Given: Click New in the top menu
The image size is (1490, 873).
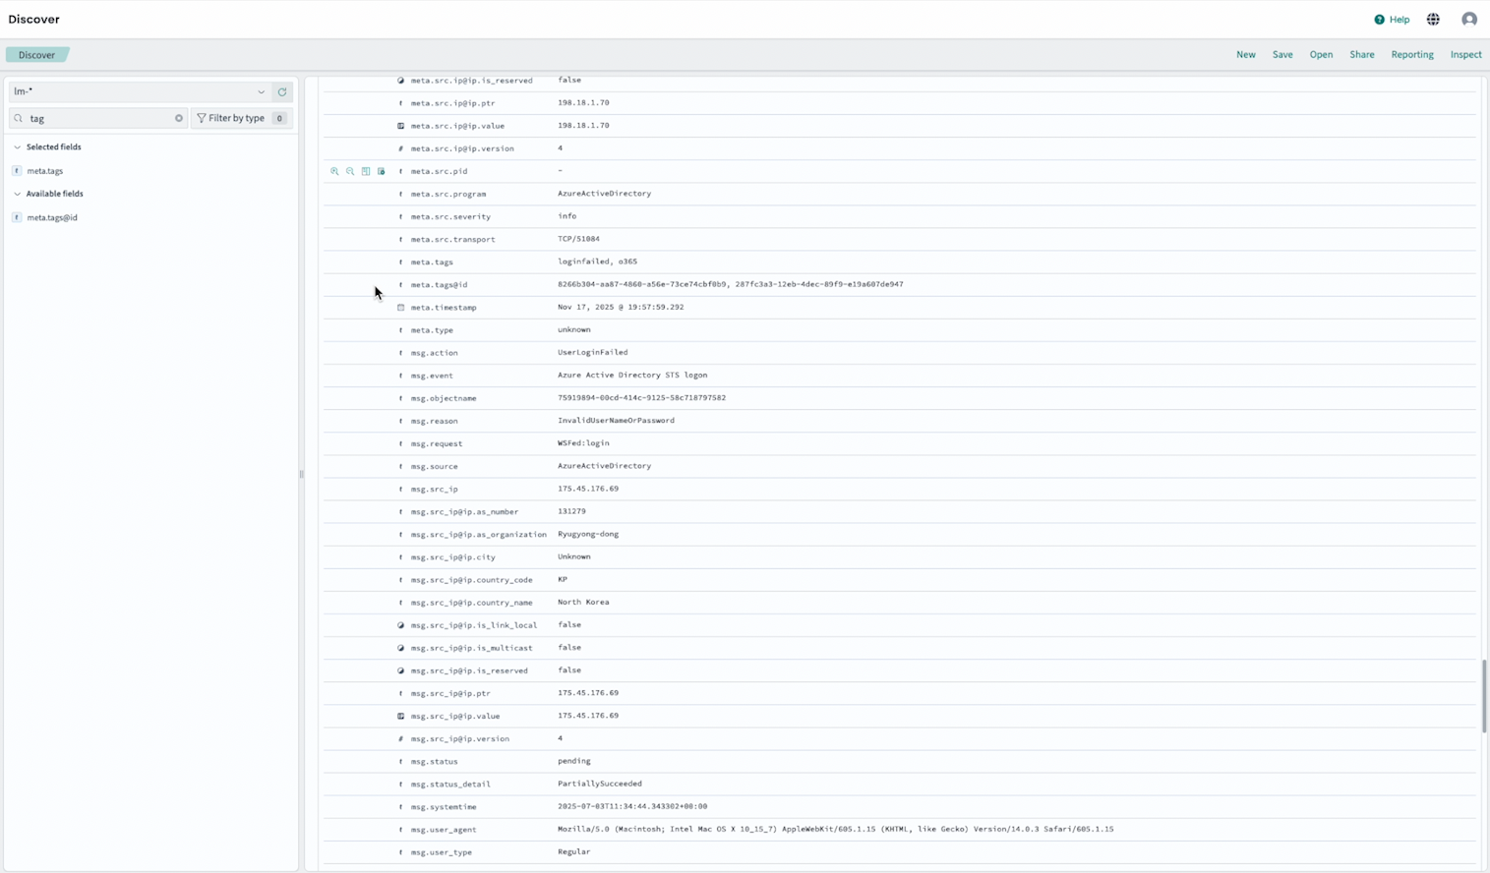Looking at the screenshot, I should [x=1246, y=55].
